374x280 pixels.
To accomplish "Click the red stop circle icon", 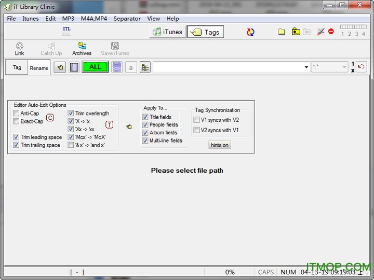I will click(x=331, y=32).
